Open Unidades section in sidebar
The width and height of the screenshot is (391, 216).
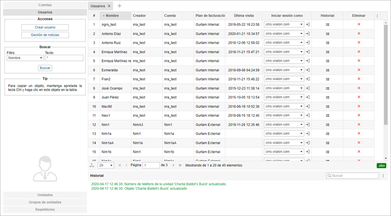click(x=45, y=195)
